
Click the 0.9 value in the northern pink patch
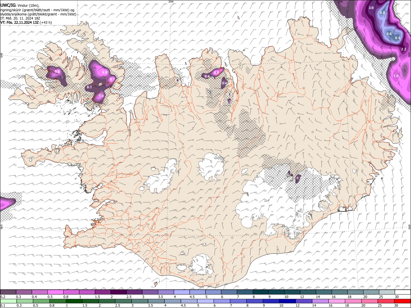pyautogui.click(x=216, y=73)
